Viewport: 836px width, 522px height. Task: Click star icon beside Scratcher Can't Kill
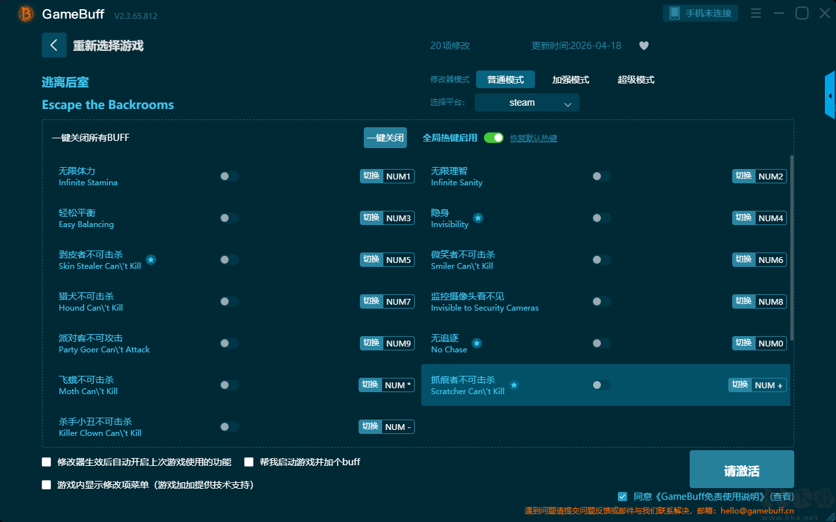514,385
